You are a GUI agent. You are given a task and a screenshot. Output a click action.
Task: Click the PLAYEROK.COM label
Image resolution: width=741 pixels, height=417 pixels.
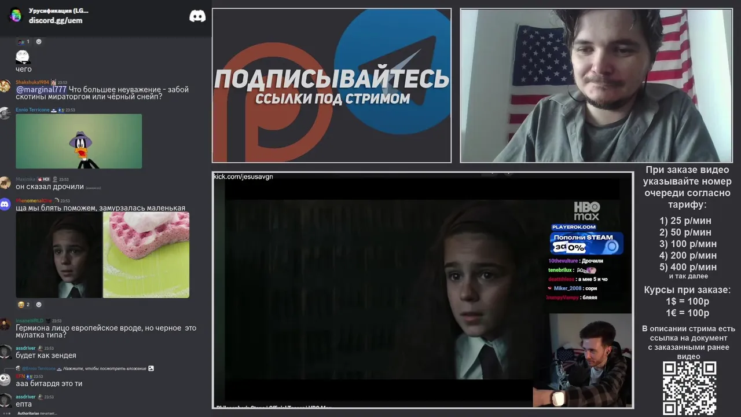pos(574,227)
